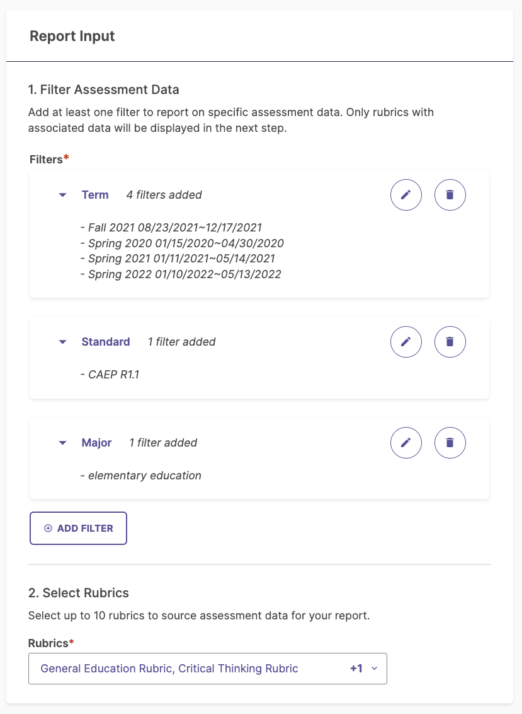Remove the Major filter with the trash icon

coord(450,443)
